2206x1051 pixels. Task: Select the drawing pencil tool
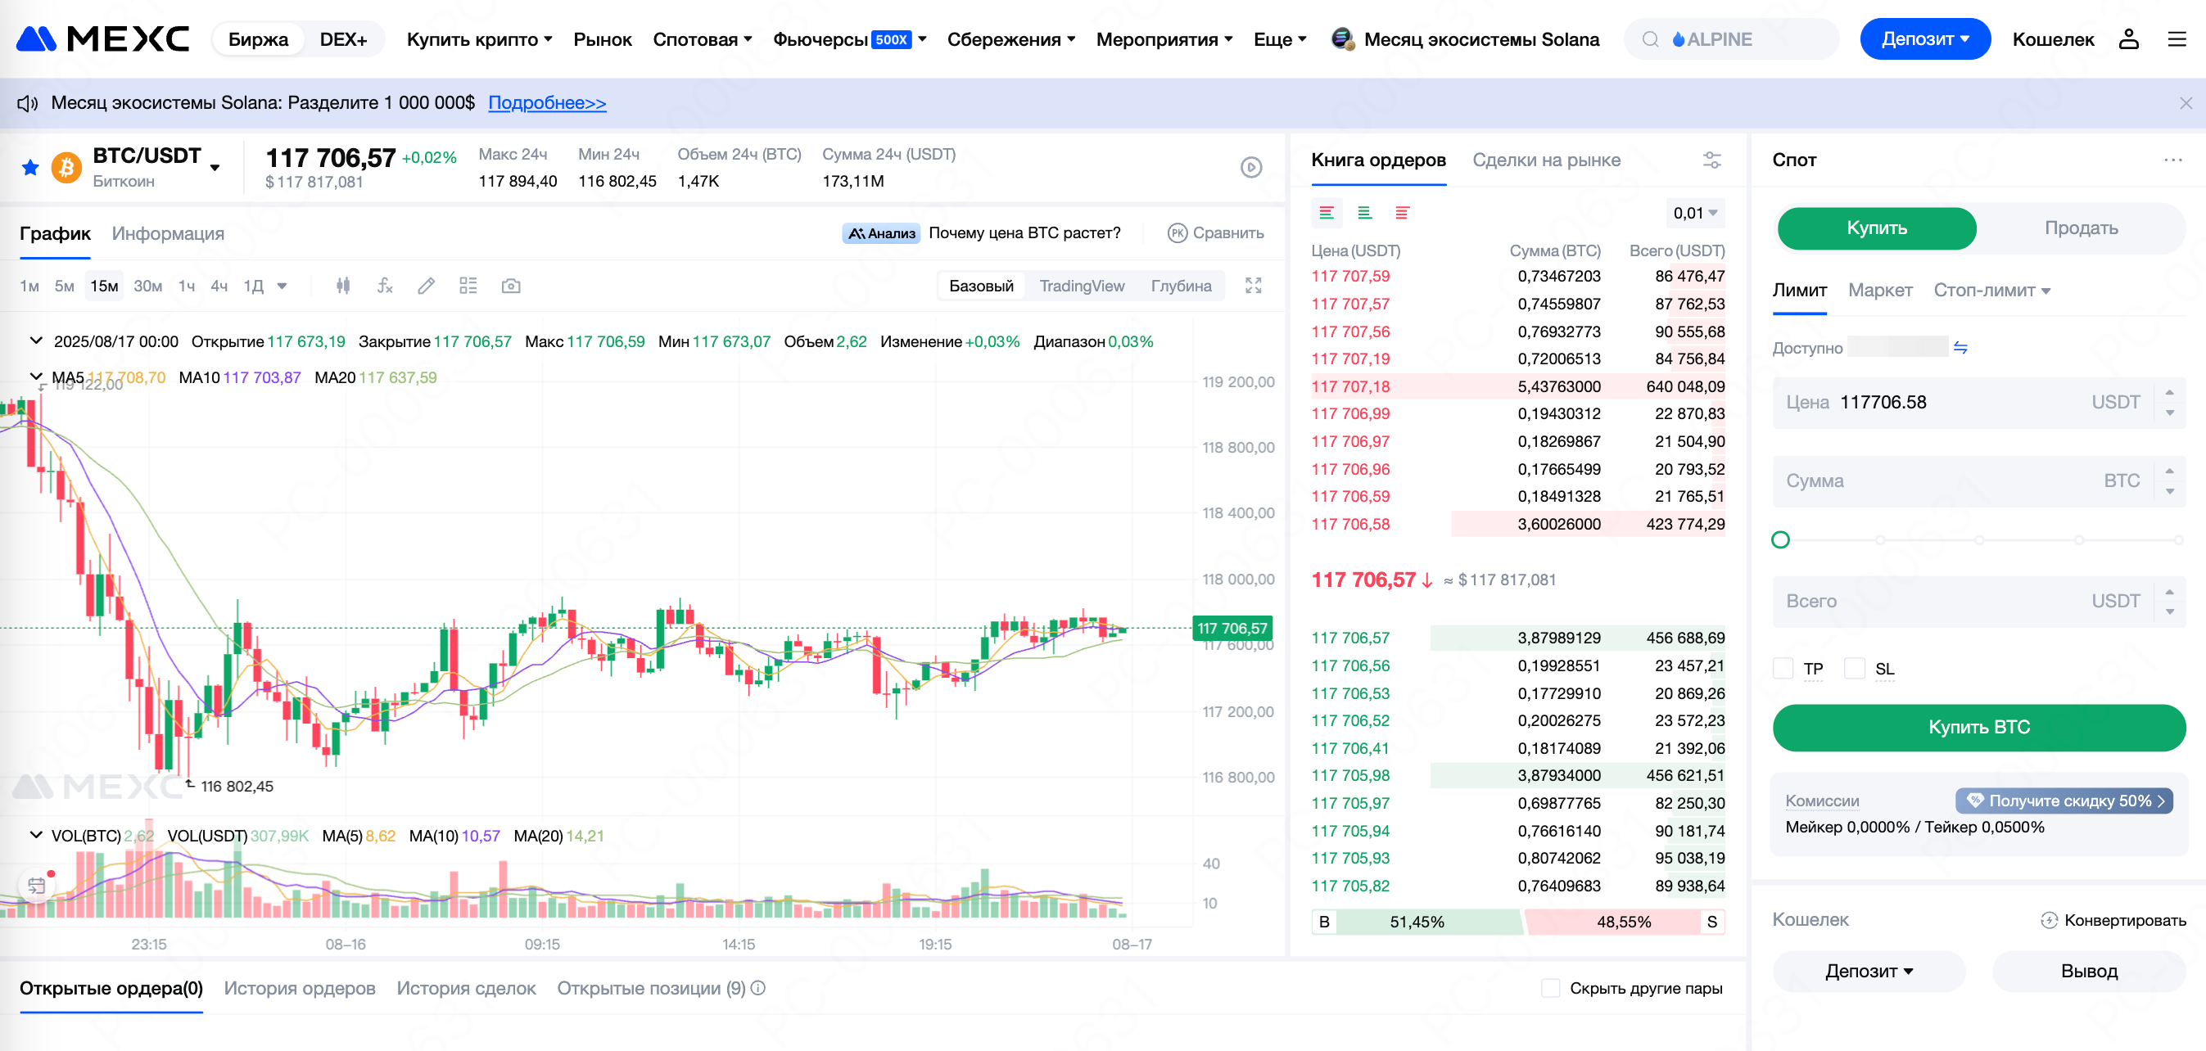(427, 286)
